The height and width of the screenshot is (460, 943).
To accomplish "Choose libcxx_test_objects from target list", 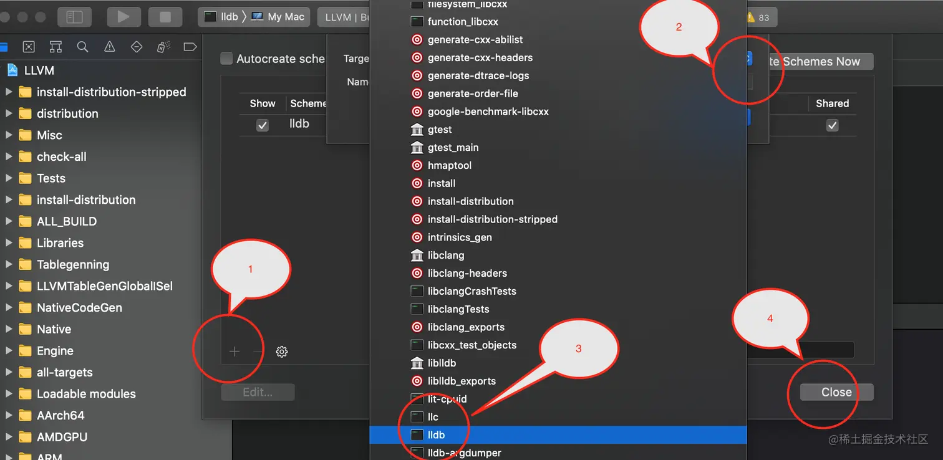I will click(x=558, y=345).
